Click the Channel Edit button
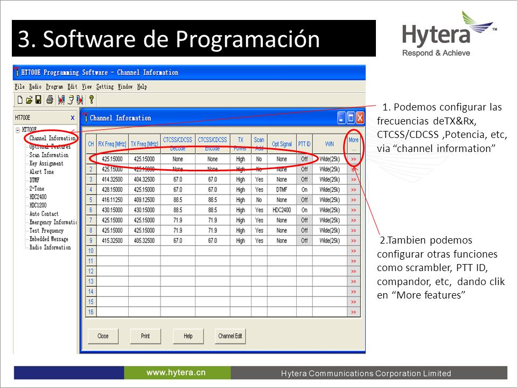Image resolution: width=517 pixels, height=388 pixels. pos(230,336)
